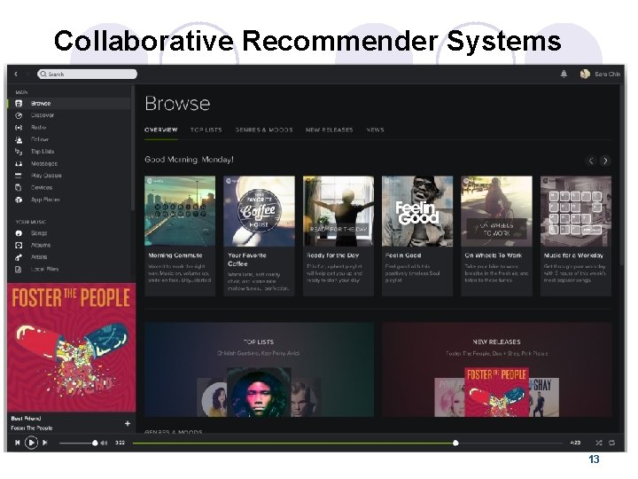Click Your Favorite Coffee title text
This screenshot has height=479, width=638.
247,259
